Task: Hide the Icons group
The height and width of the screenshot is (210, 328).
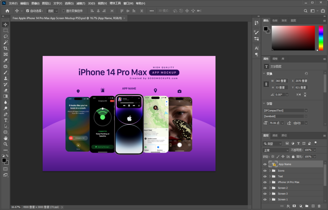Action: (265, 171)
